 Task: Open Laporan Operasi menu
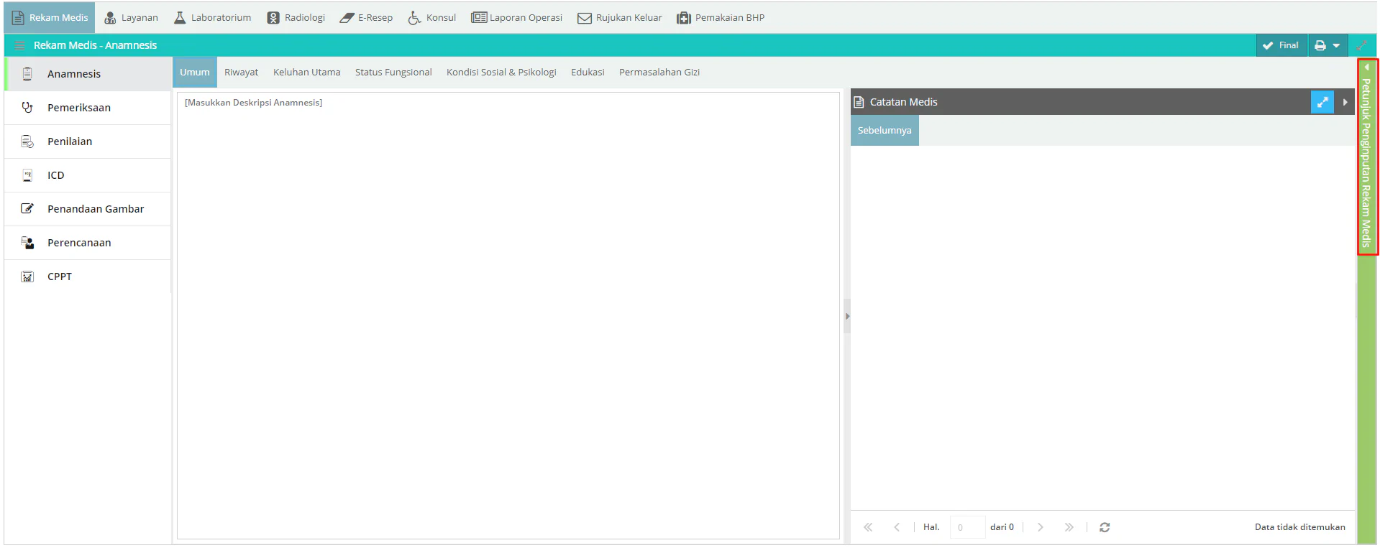(x=517, y=17)
